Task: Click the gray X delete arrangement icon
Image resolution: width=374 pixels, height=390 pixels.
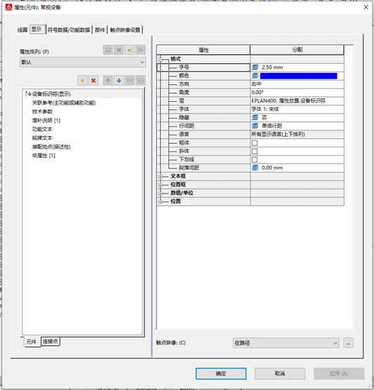Action: pos(119,50)
